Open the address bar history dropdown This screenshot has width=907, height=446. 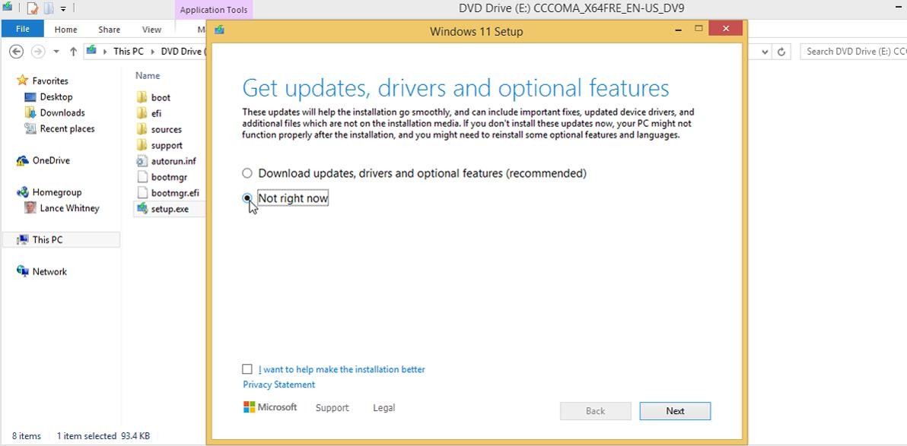click(x=765, y=52)
